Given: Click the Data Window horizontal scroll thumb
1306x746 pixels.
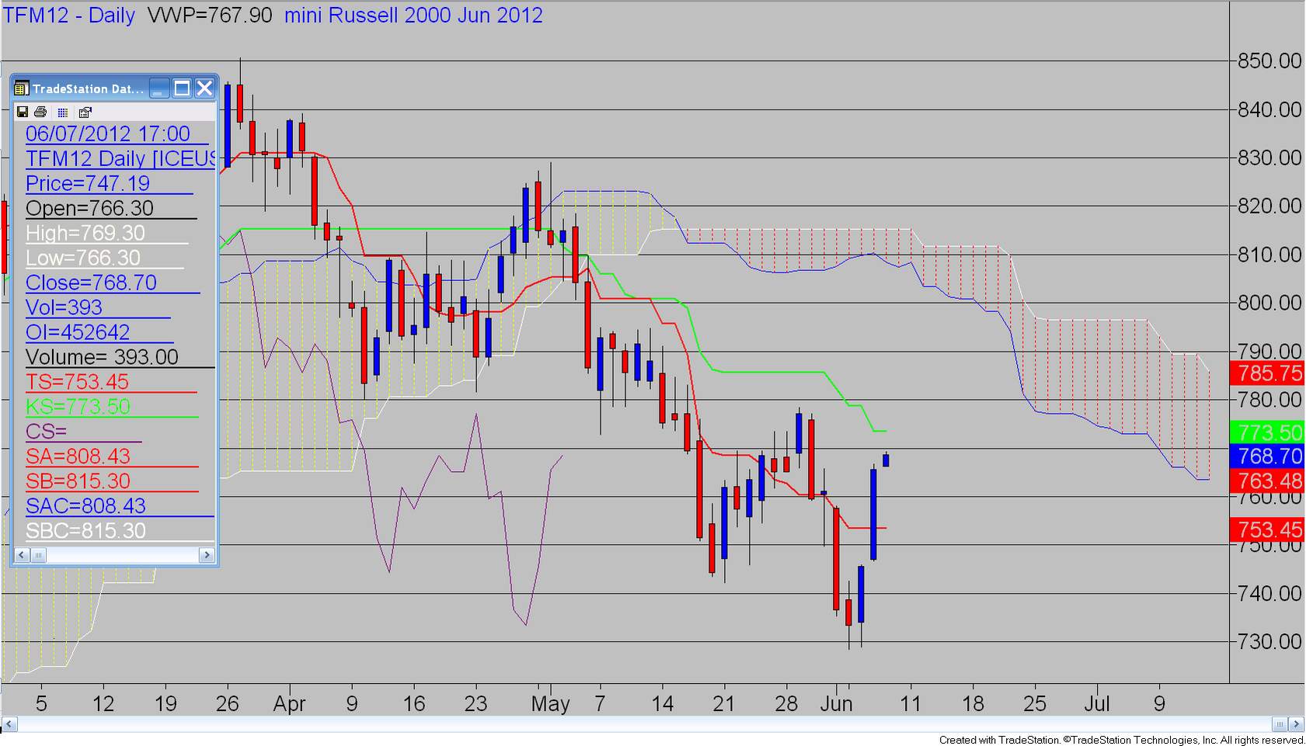Looking at the screenshot, I should pos(38,555).
